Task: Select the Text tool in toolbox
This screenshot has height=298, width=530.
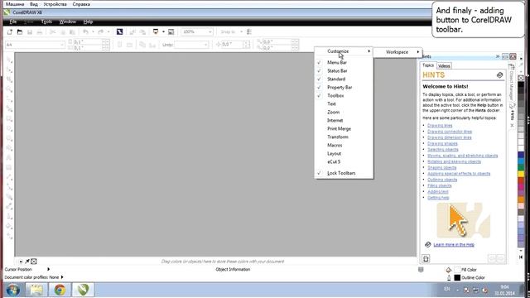Action: coord(9,158)
